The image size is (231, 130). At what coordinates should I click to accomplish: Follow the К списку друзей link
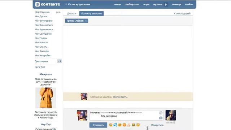pyautogui.click(x=182, y=13)
